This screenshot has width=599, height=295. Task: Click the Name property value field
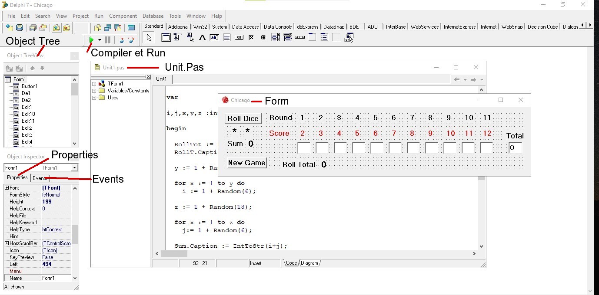tap(57, 278)
